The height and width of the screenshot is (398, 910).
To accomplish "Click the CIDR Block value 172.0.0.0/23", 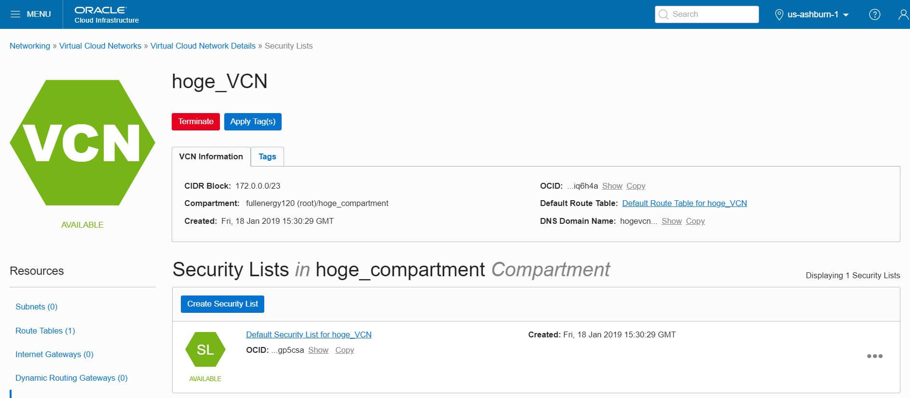I will 258,186.
